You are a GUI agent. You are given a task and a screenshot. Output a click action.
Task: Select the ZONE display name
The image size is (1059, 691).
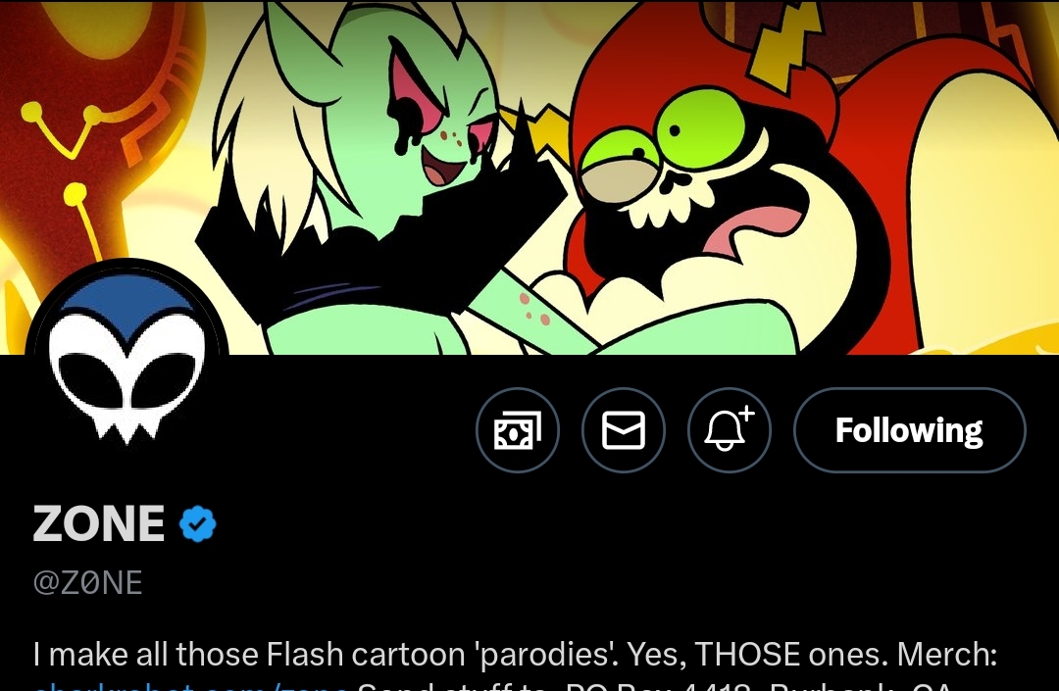pos(99,523)
